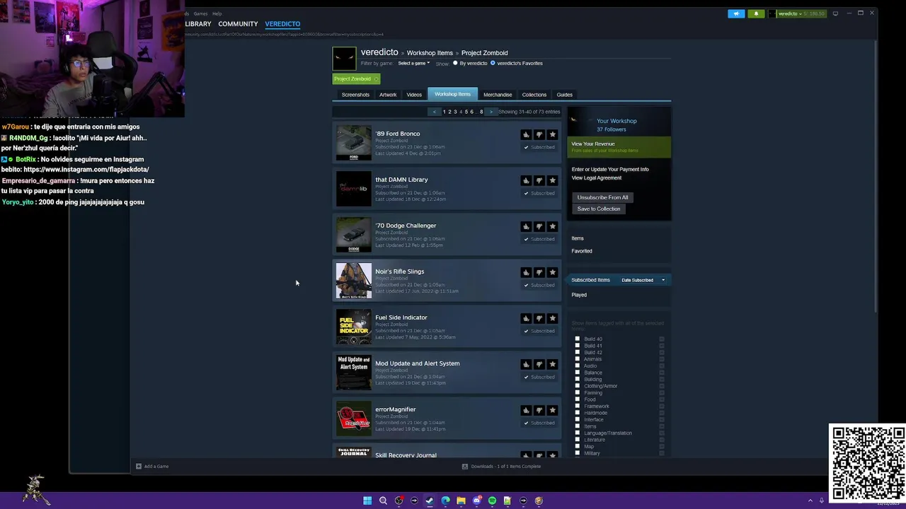
Task: Thumbs down '70 Dodge Challenger
Action: coord(539,226)
